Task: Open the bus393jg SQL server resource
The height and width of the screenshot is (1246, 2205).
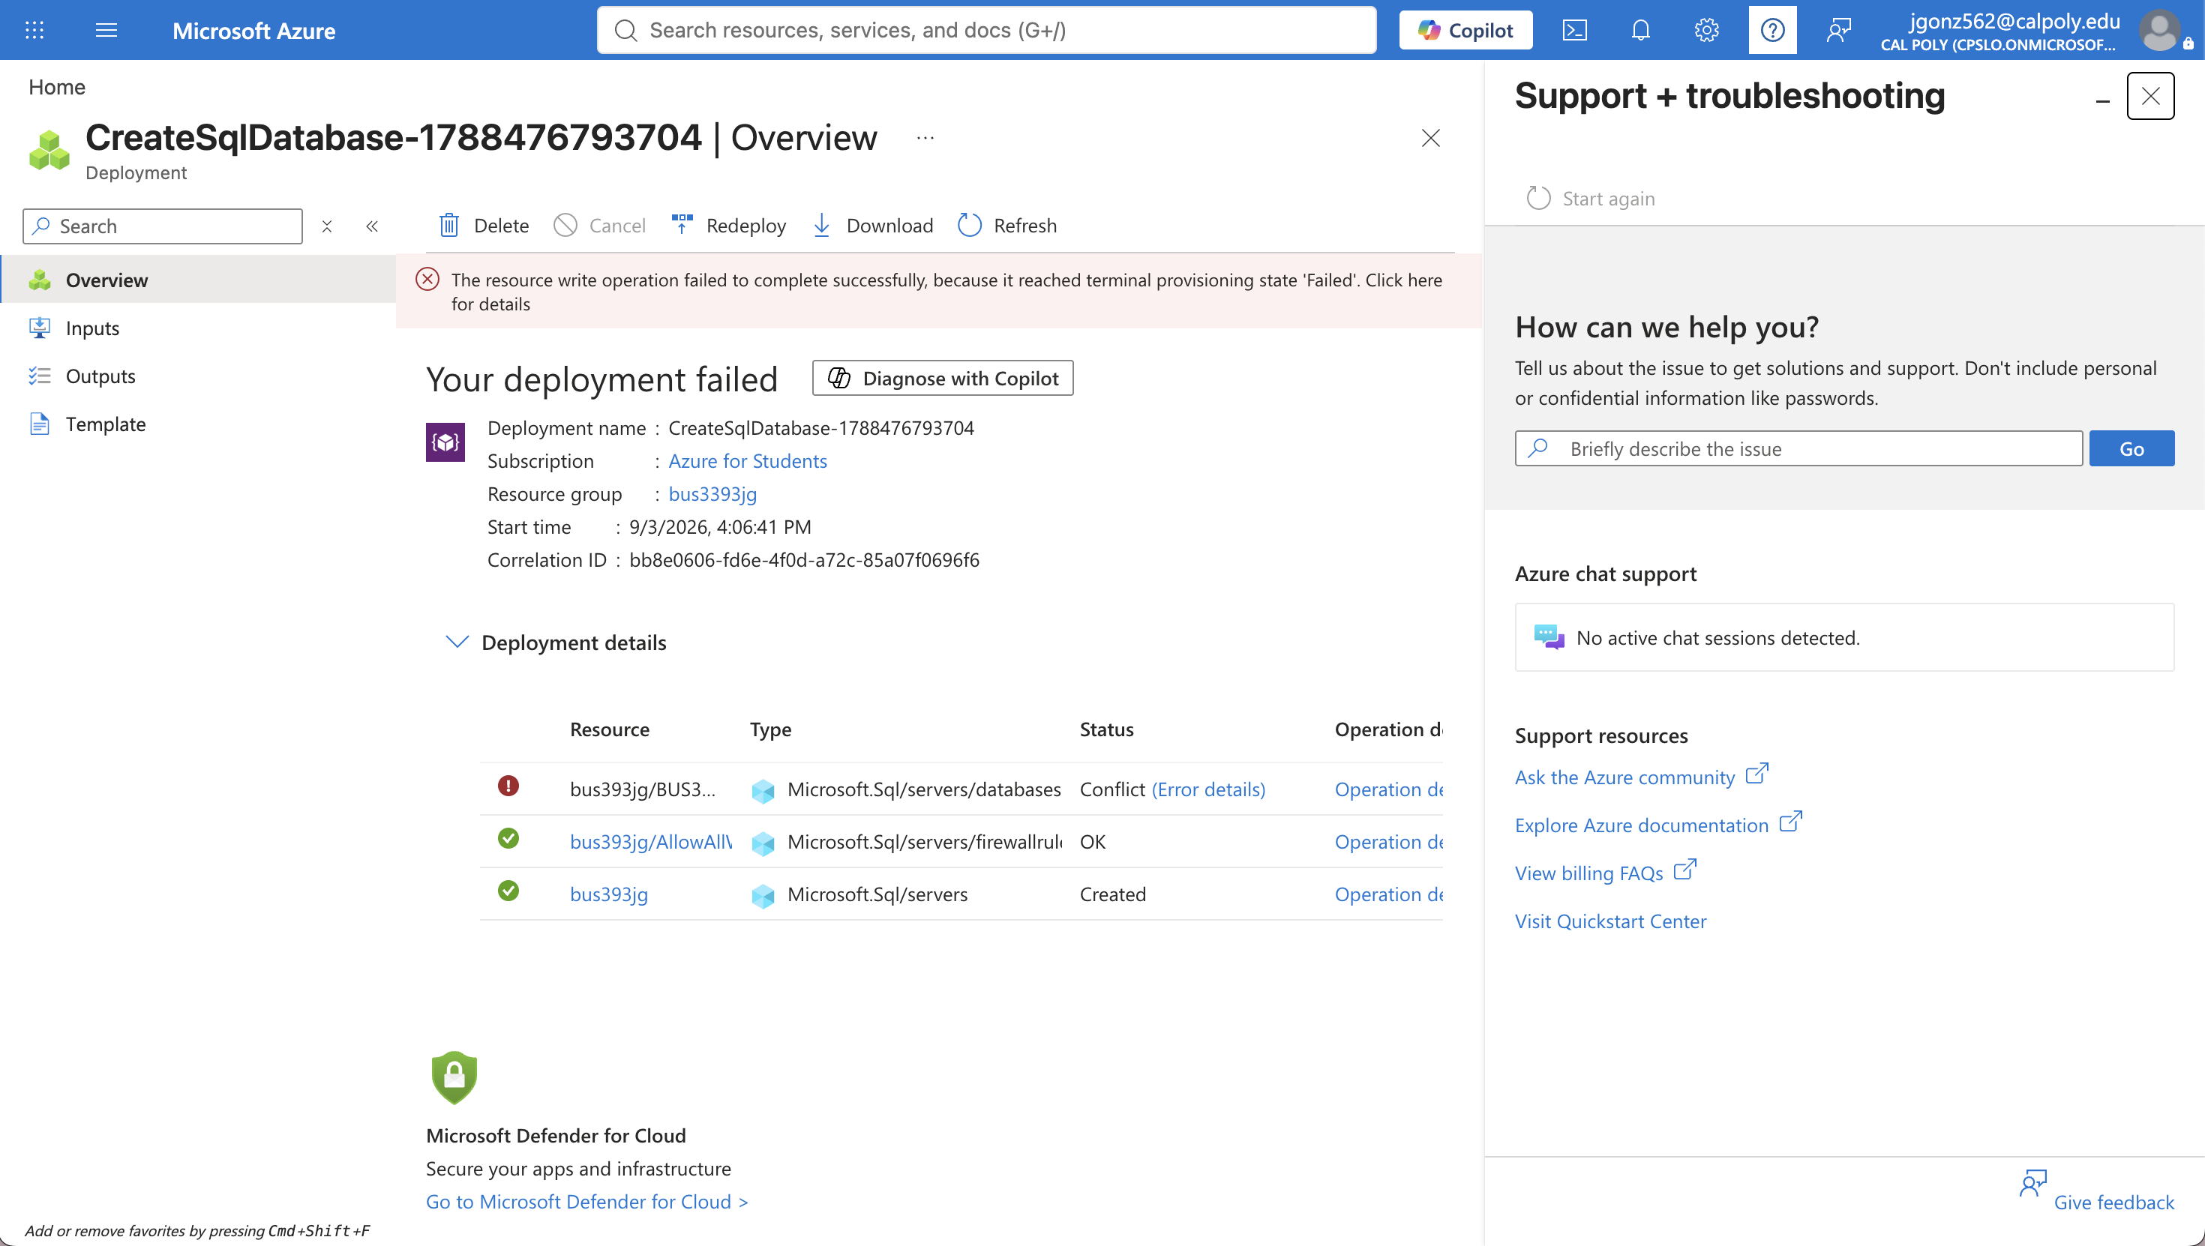Action: pyautogui.click(x=608, y=894)
